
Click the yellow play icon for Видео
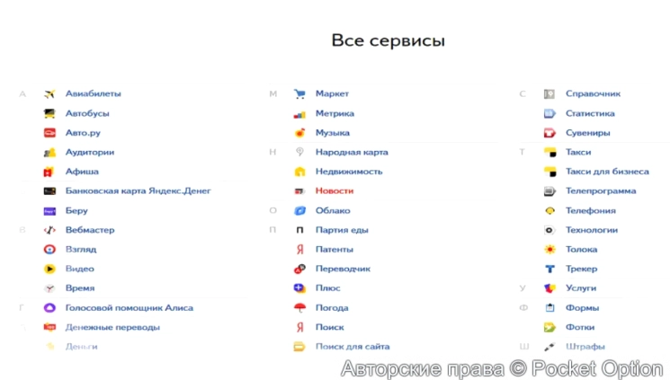[x=49, y=269]
